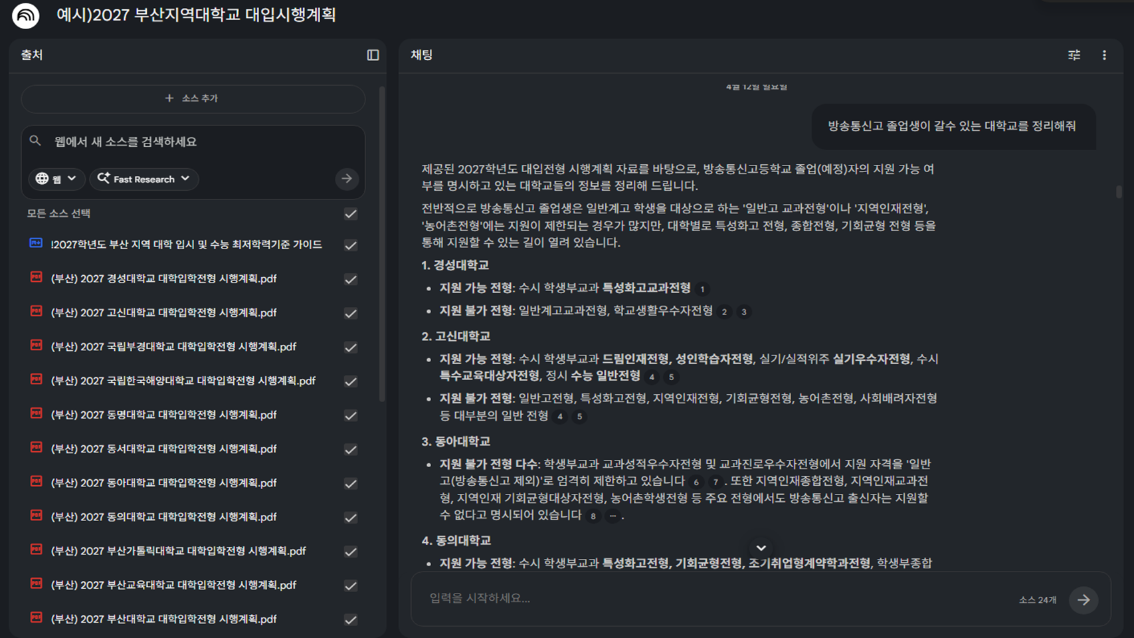The height and width of the screenshot is (638, 1134).
Task: Collapse the sources panel with sidebar icon
Action: pos(373,55)
